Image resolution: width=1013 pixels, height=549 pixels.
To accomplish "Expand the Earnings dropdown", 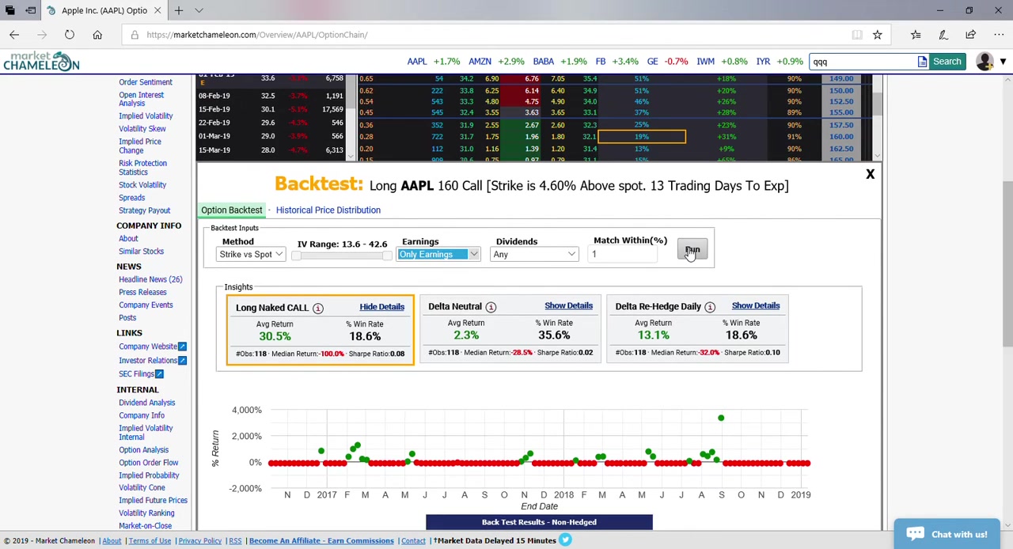I will (x=438, y=255).
